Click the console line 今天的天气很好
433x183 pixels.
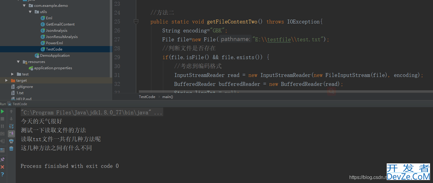[x=42, y=121]
